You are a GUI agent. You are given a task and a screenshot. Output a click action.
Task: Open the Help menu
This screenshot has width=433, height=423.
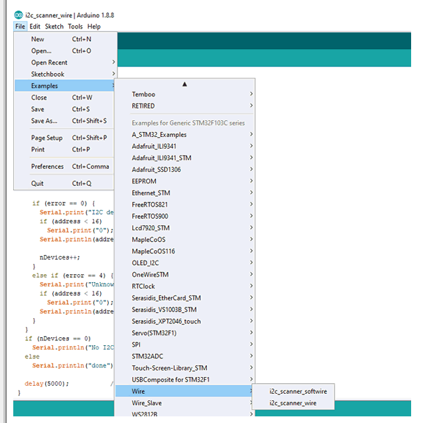(94, 27)
